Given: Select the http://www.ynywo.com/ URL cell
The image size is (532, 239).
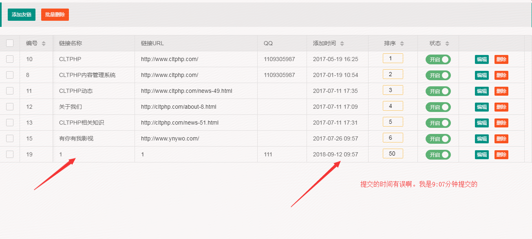Looking at the screenshot, I should tap(196, 138).
